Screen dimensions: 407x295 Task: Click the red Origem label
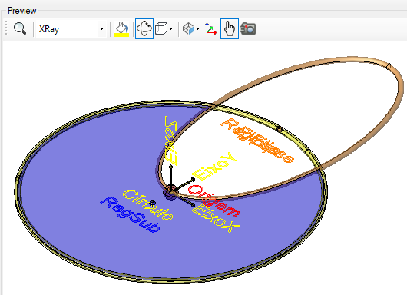tap(214, 201)
